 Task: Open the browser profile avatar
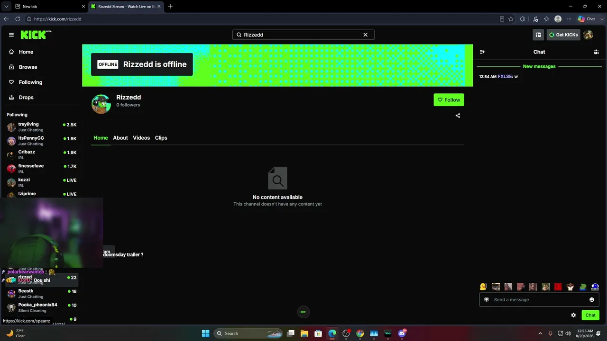point(558,19)
